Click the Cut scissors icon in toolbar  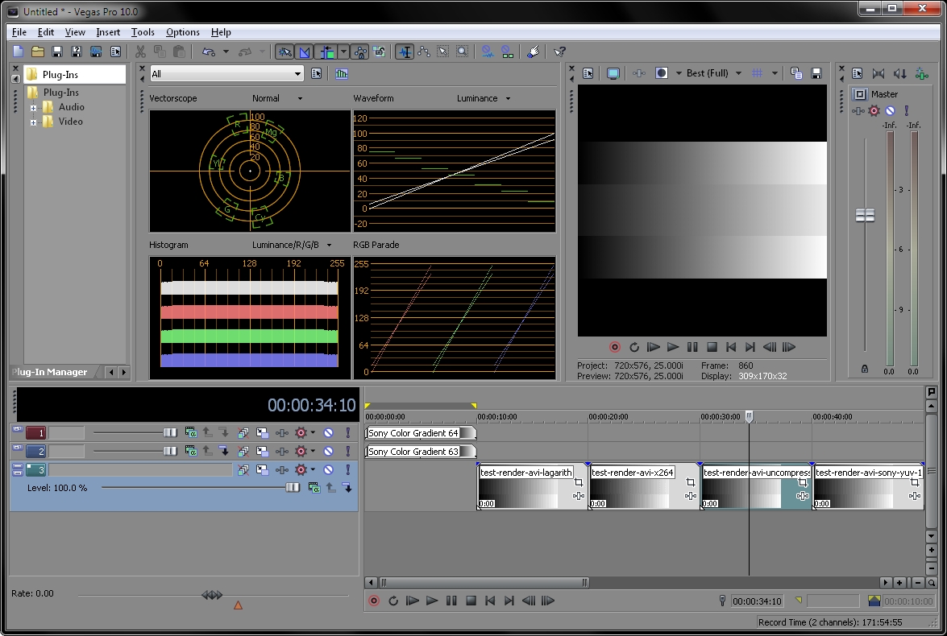coord(140,52)
